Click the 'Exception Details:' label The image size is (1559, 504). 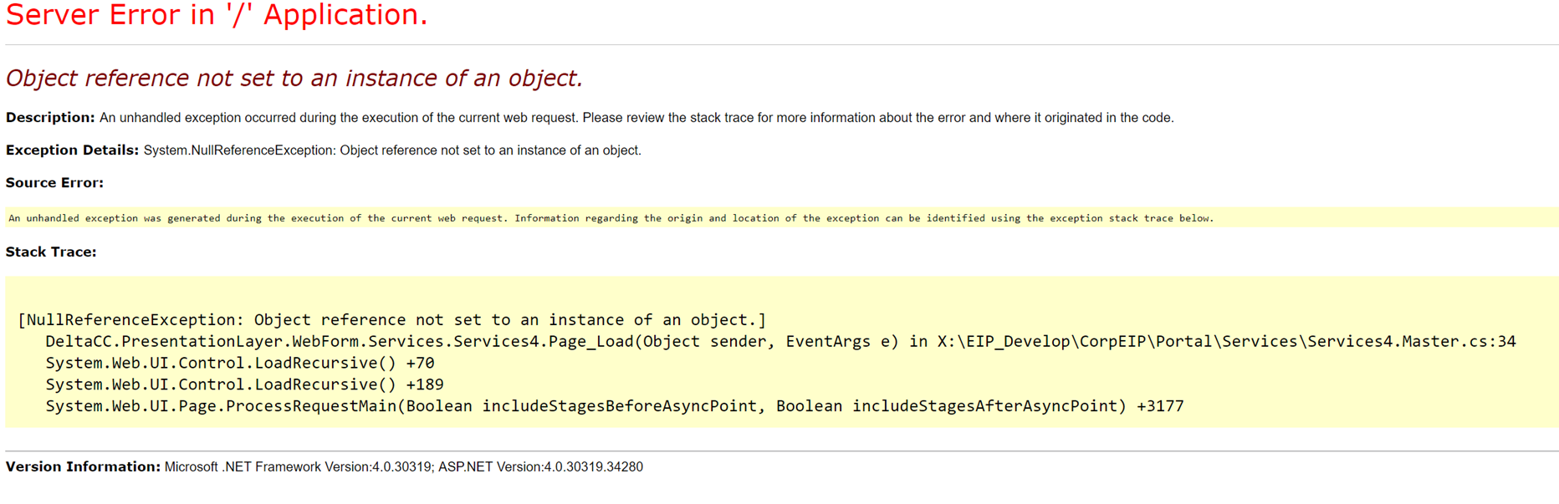pos(72,150)
